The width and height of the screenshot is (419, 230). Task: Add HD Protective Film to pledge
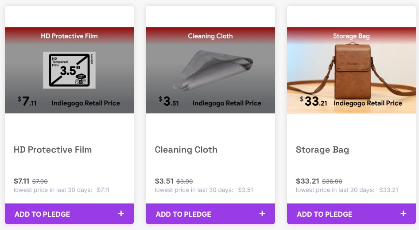point(43,214)
